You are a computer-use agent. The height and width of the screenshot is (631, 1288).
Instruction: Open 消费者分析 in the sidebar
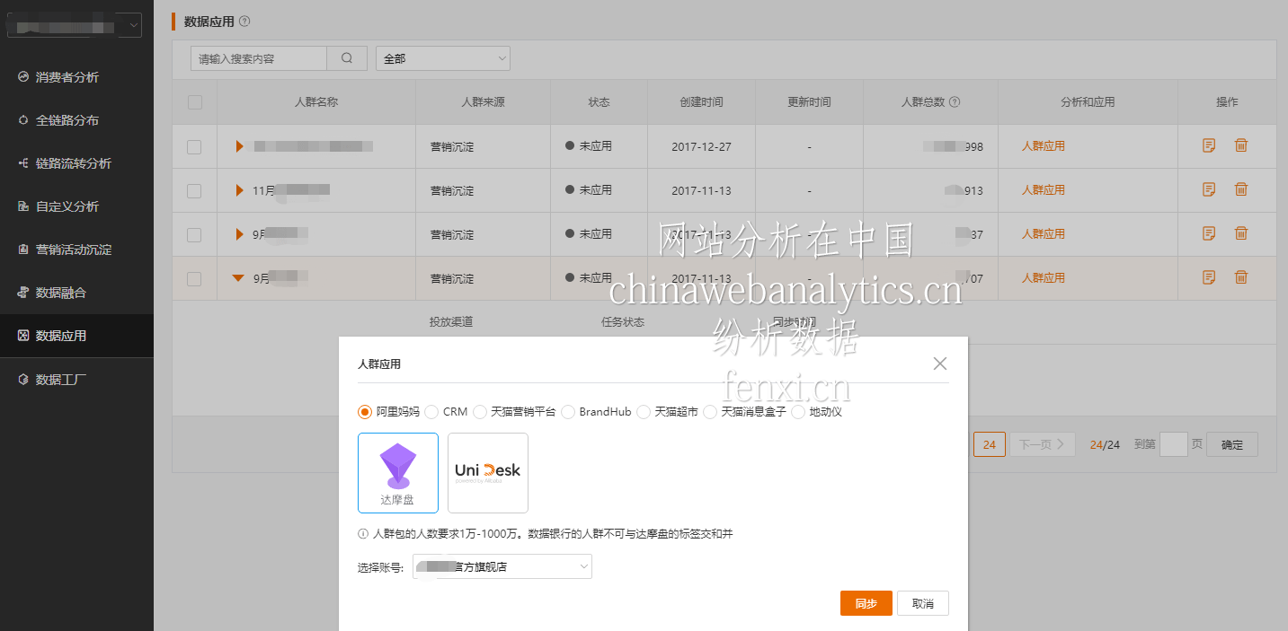(x=67, y=77)
